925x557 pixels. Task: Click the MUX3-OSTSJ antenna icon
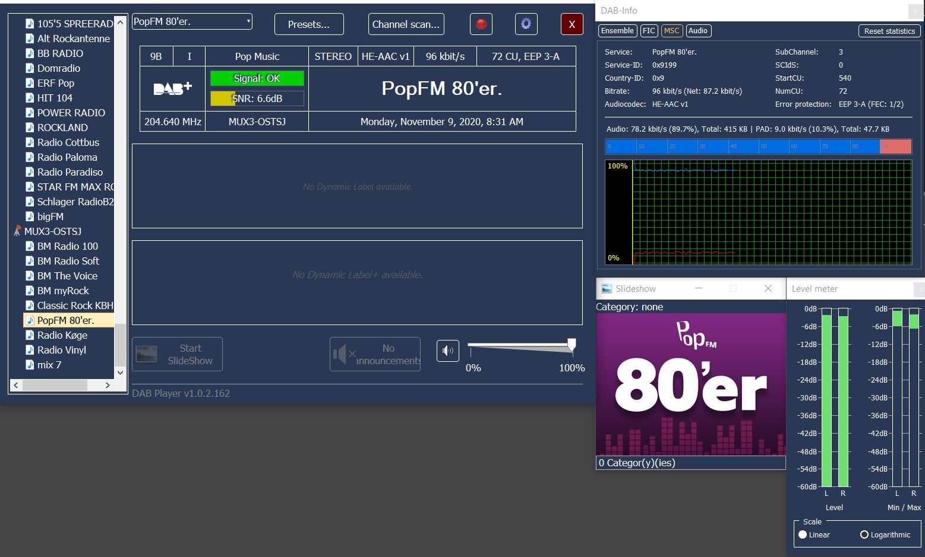pyautogui.click(x=17, y=231)
